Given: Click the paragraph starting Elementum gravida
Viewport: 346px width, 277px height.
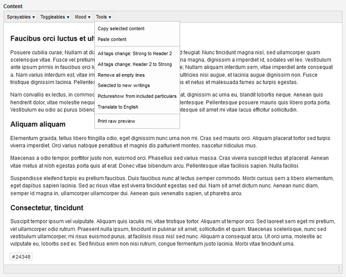Looking at the screenshot, I should 170,142.
